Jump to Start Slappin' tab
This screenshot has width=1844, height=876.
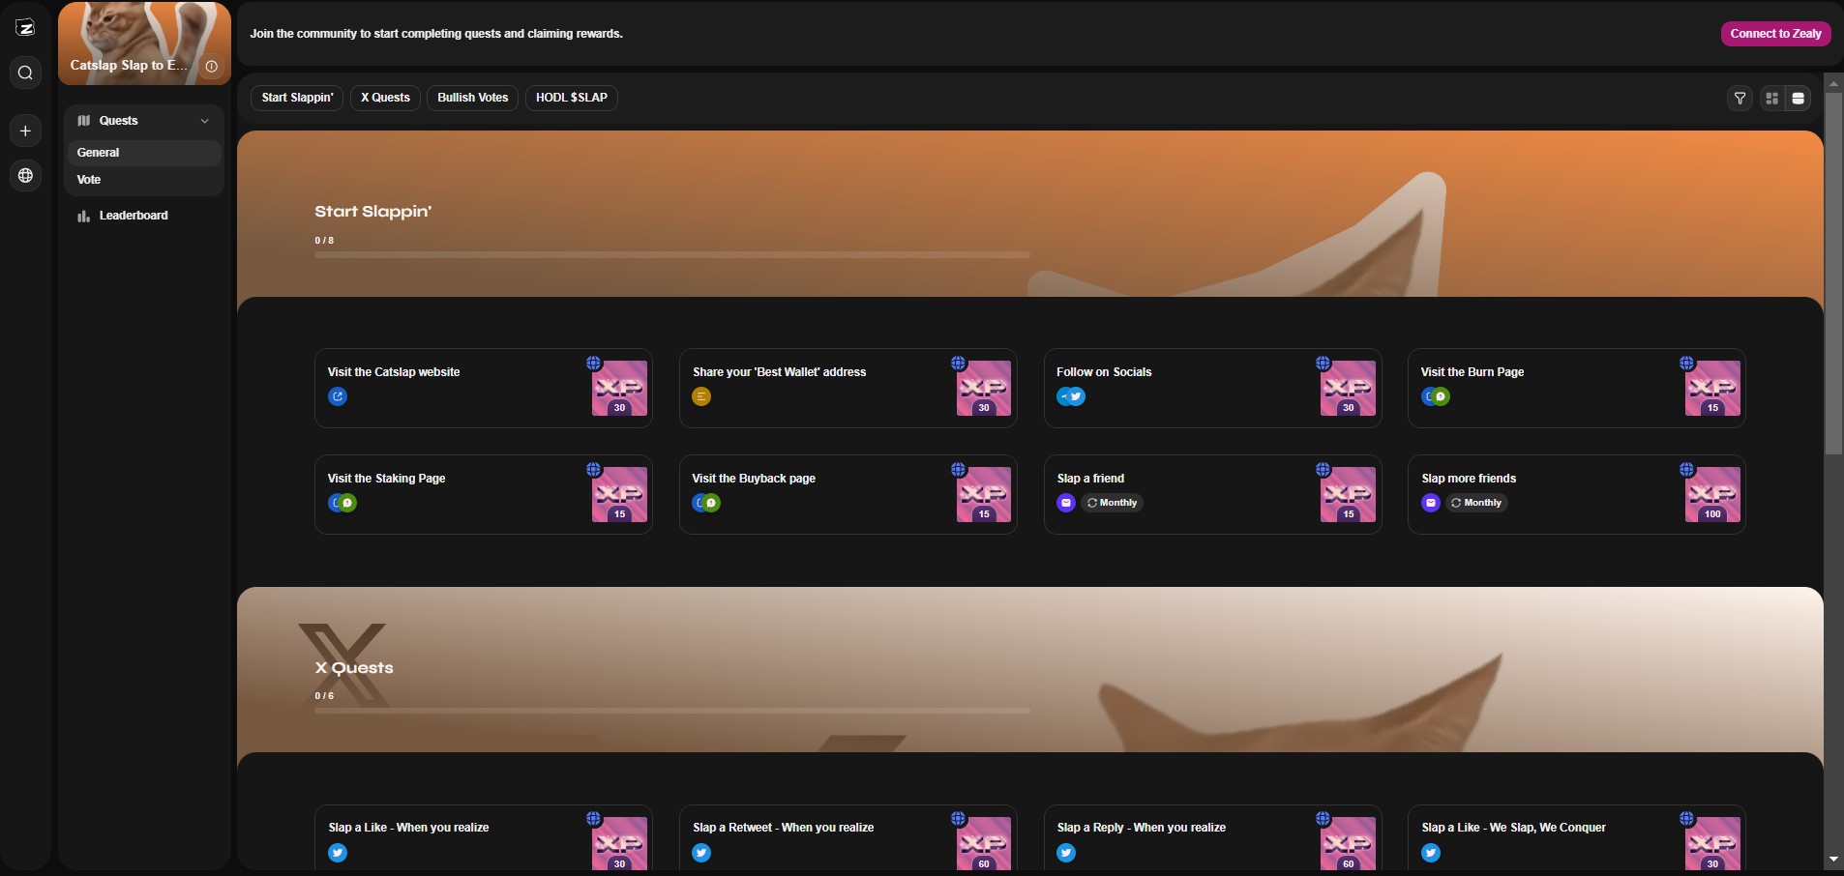click(297, 98)
